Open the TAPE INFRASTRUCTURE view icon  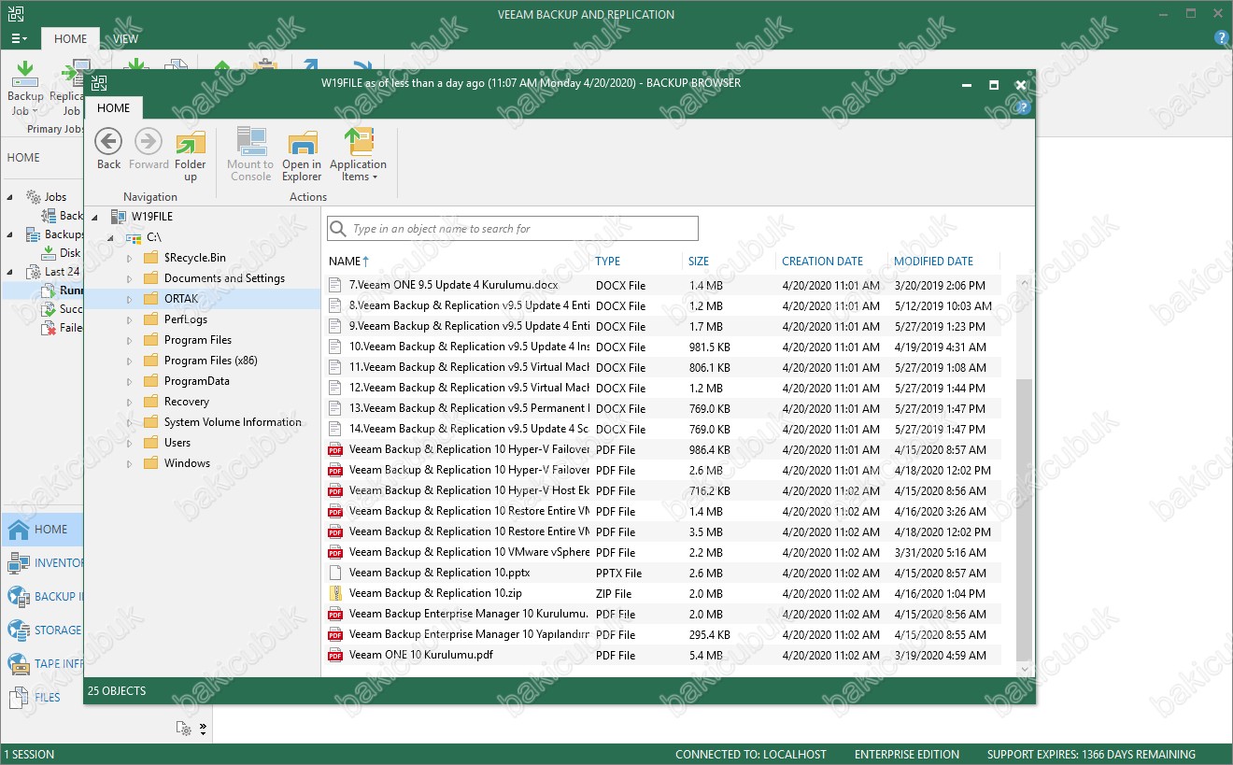(18, 664)
